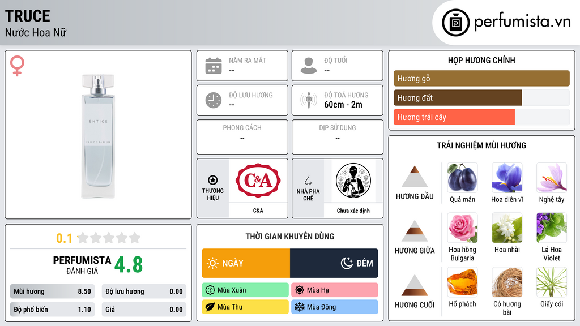Click the green 4.8 Perfumista rating
Screen dimensions: 580x326
pyautogui.click(x=129, y=265)
